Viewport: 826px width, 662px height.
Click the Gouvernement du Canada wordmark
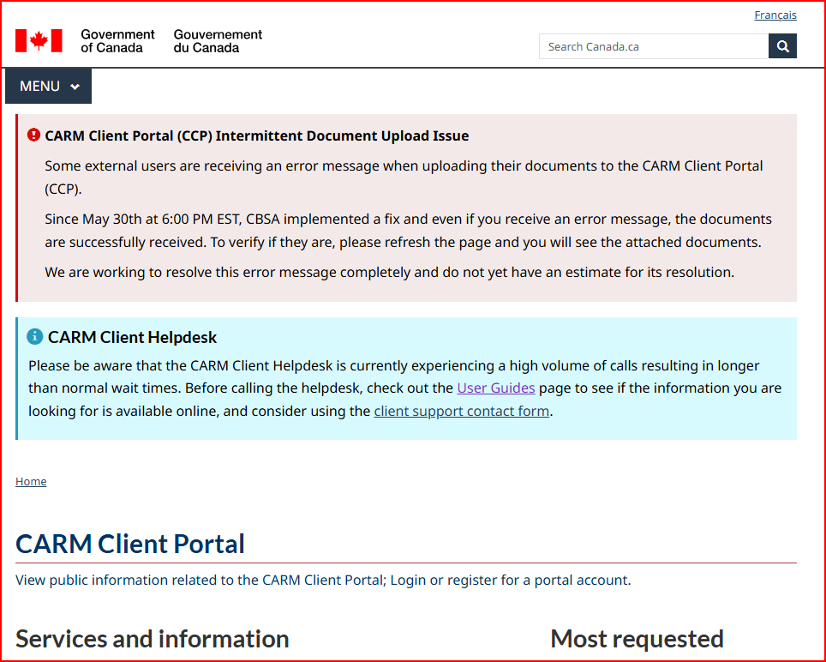click(x=217, y=39)
